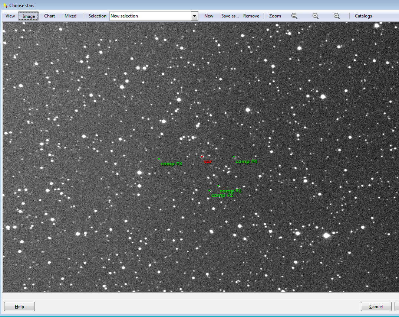Screen dimensions: 399x317
Task: Click the comp #1 star marker
Action: [218, 186]
